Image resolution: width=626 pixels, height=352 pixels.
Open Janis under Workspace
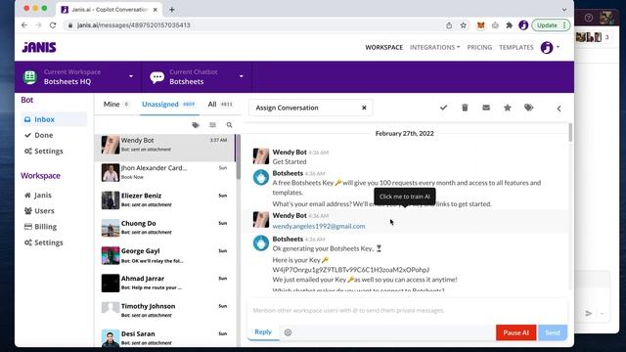[x=37, y=195]
